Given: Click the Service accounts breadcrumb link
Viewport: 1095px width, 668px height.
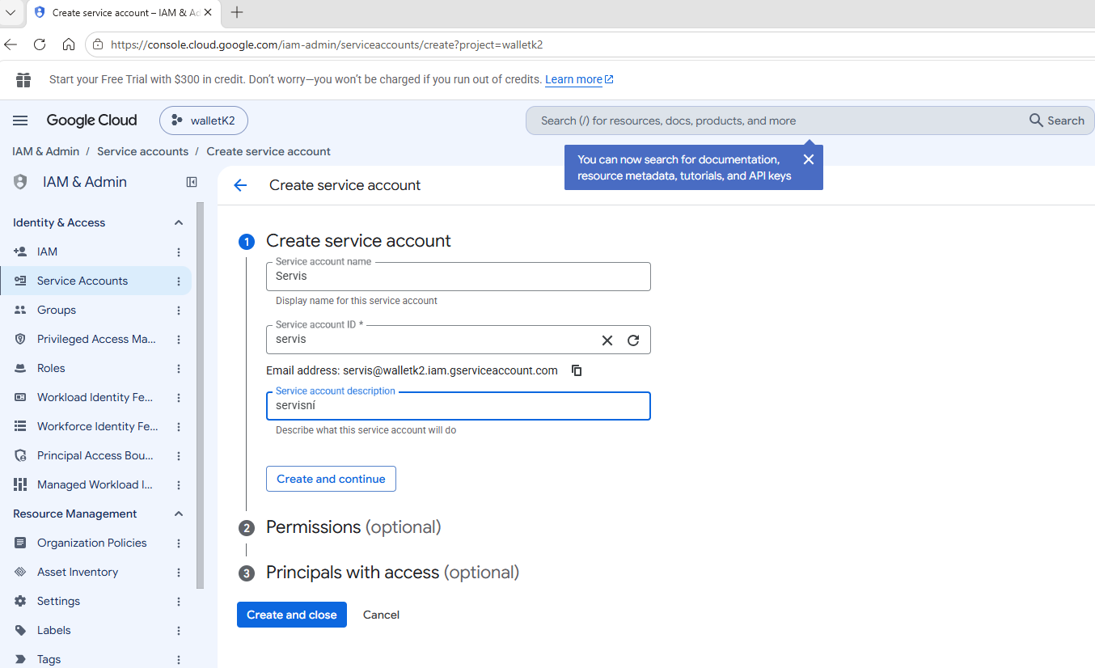Looking at the screenshot, I should point(142,151).
